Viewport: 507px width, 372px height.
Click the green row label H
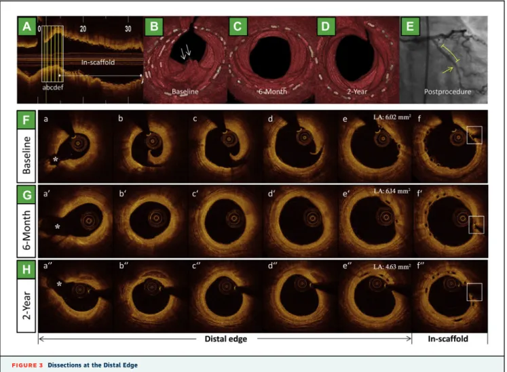coord(26,269)
